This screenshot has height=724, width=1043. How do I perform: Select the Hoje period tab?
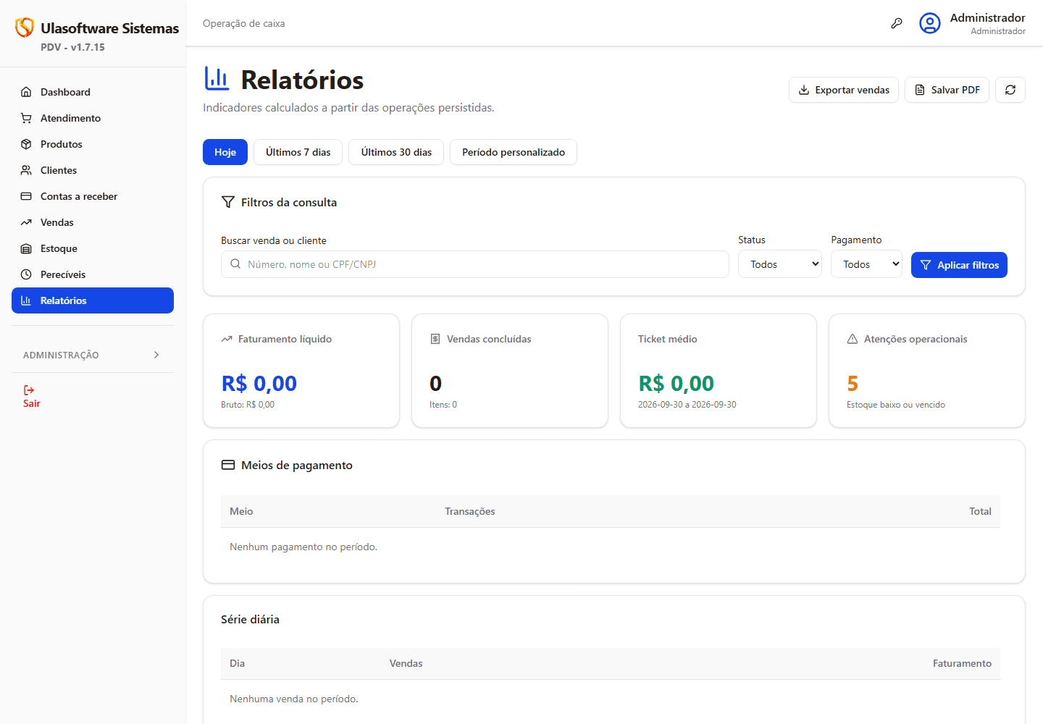click(225, 152)
